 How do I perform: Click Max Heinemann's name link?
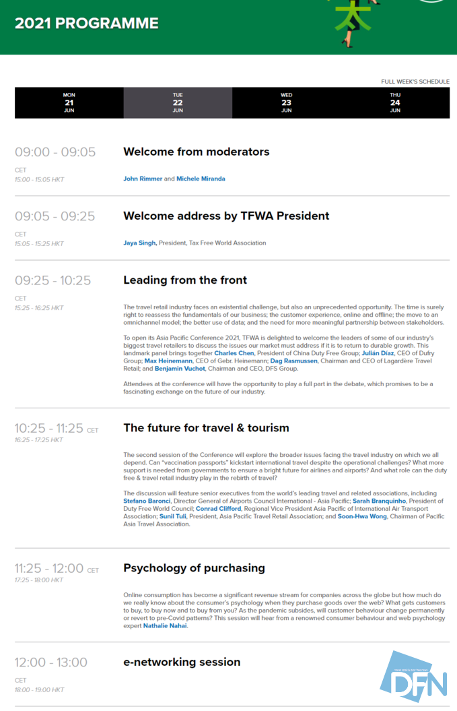point(168,361)
